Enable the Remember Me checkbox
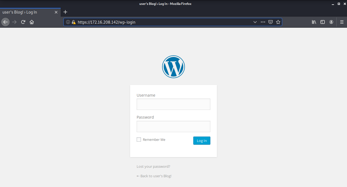This screenshot has width=347, height=187. [x=139, y=140]
